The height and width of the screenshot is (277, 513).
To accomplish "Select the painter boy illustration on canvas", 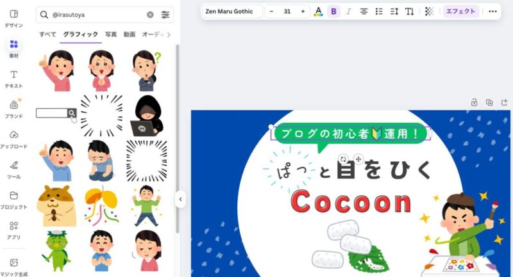I will (462, 233).
